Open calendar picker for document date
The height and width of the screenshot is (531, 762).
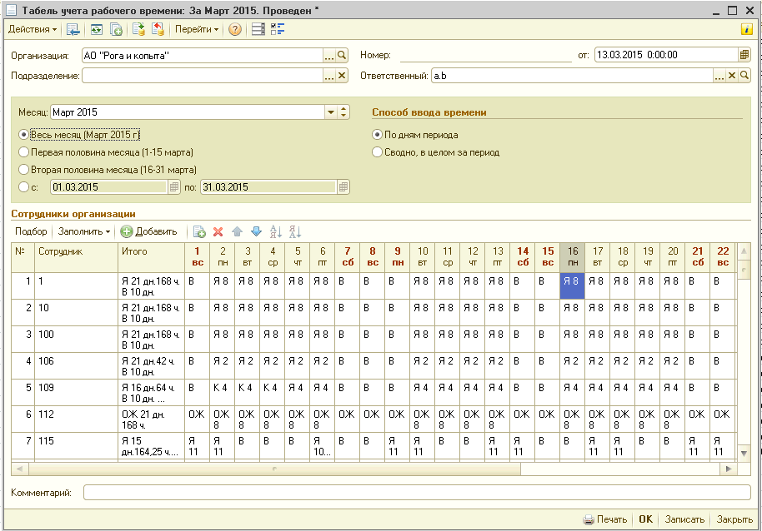pyautogui.click(x=744, y=55)
